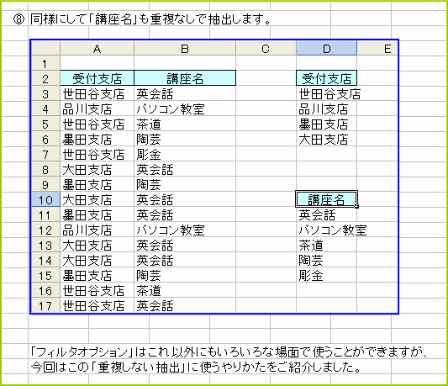
Task: Select highlighted row 10 header
Action: pyautogui.click(x=45, y=199)
